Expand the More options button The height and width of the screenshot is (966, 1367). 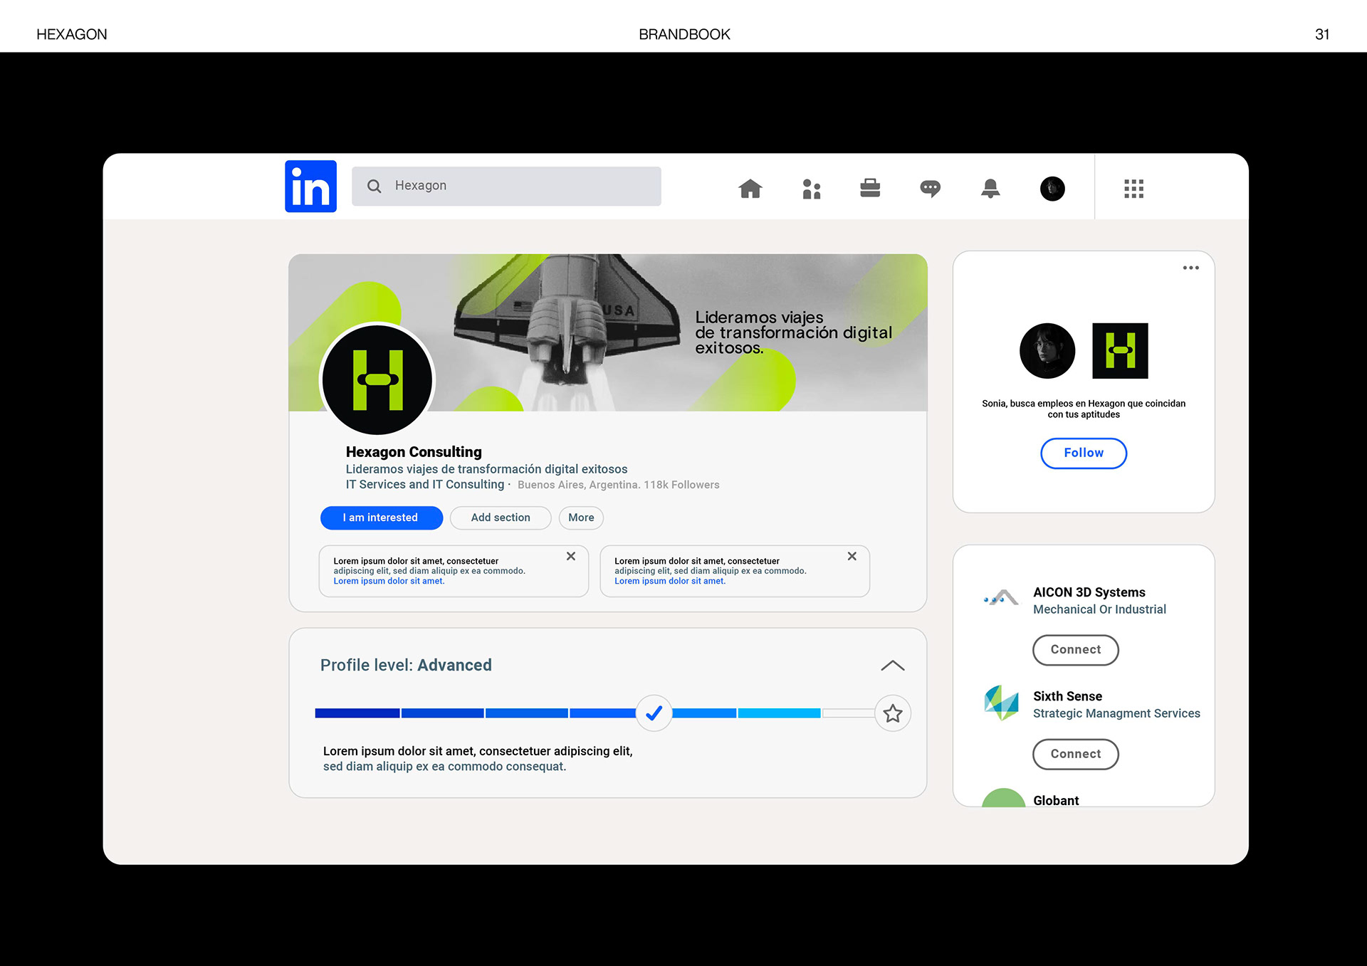pos(581,518)
